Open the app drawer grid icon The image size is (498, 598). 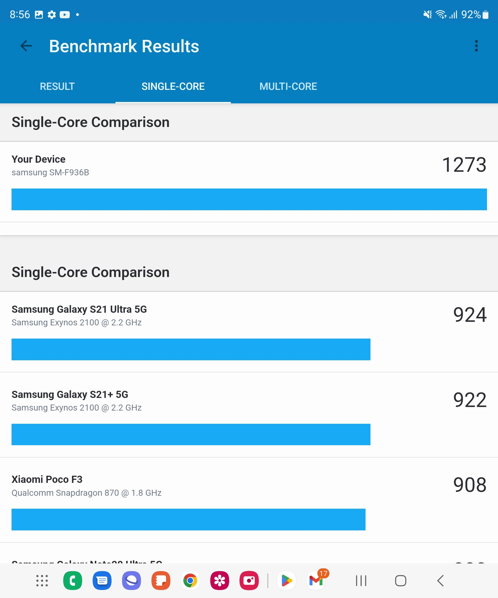[42, 581]
